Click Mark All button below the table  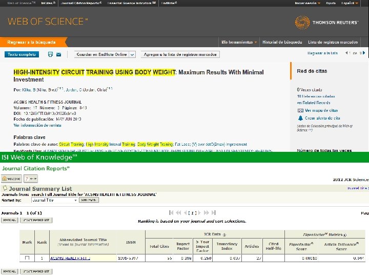tap(9, 271)
